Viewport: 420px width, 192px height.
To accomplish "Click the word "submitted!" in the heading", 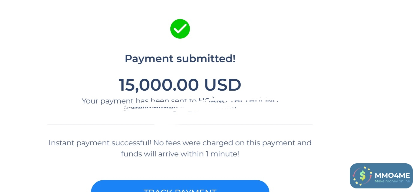I will coord(206,59).
